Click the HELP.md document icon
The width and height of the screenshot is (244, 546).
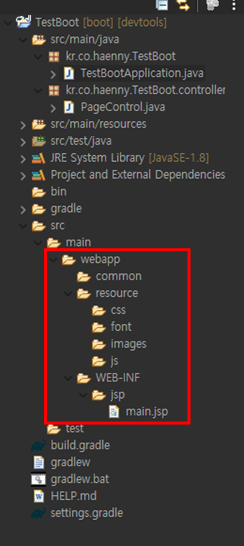pos(38,496)
